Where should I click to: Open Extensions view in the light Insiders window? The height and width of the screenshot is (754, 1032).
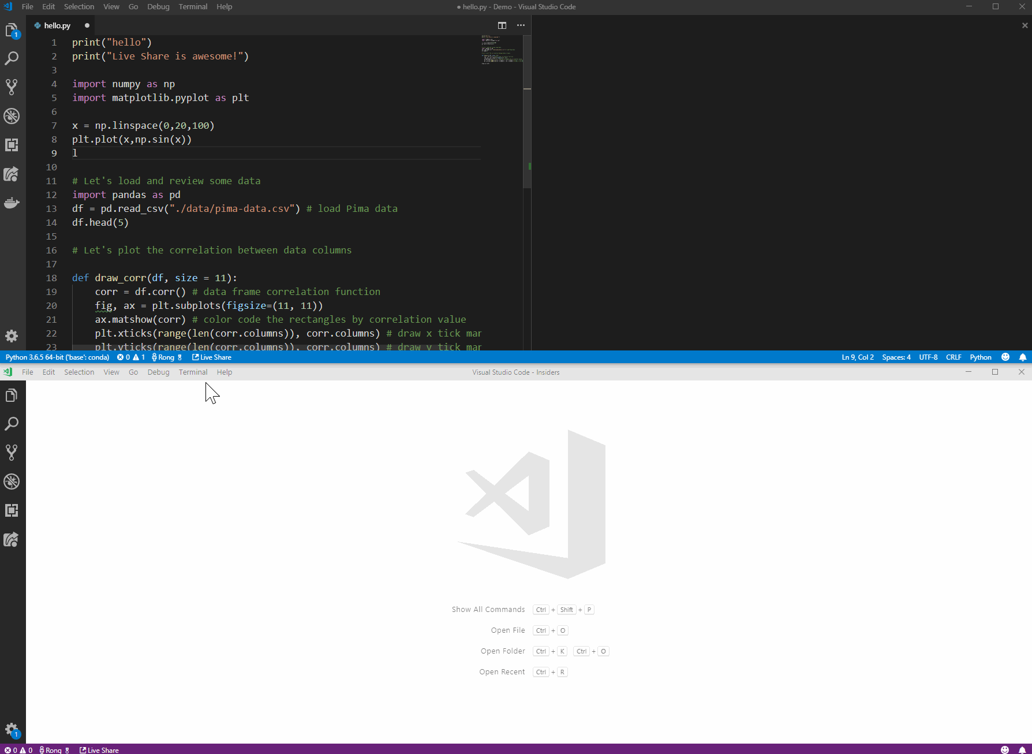(x=12, y=510)
